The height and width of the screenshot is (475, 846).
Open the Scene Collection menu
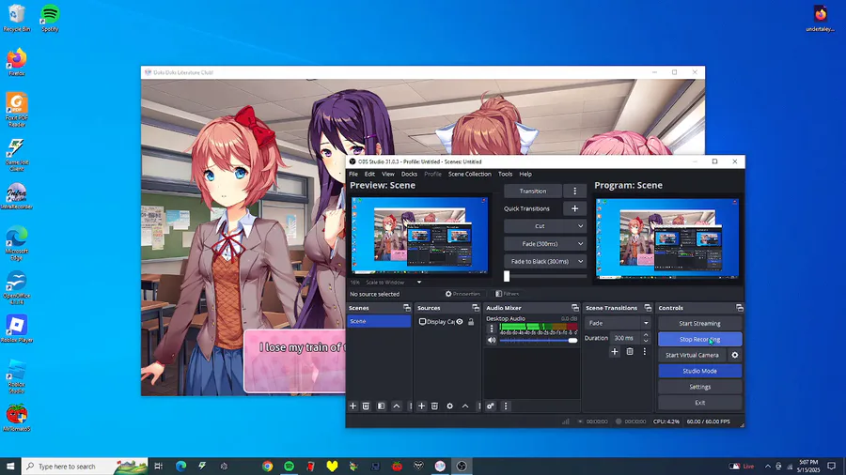point(469,174)
